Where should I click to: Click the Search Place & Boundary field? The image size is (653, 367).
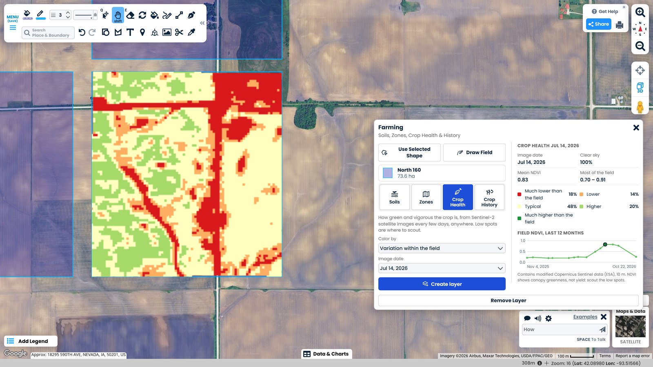(48, 33)
